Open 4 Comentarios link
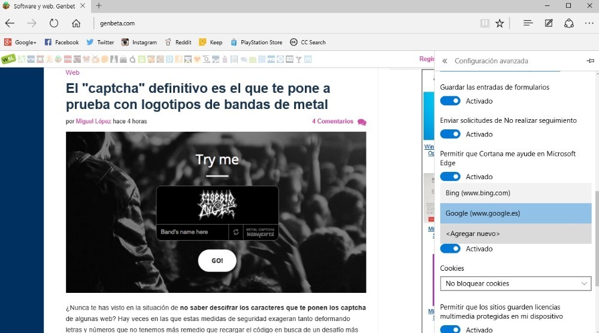 332,121
